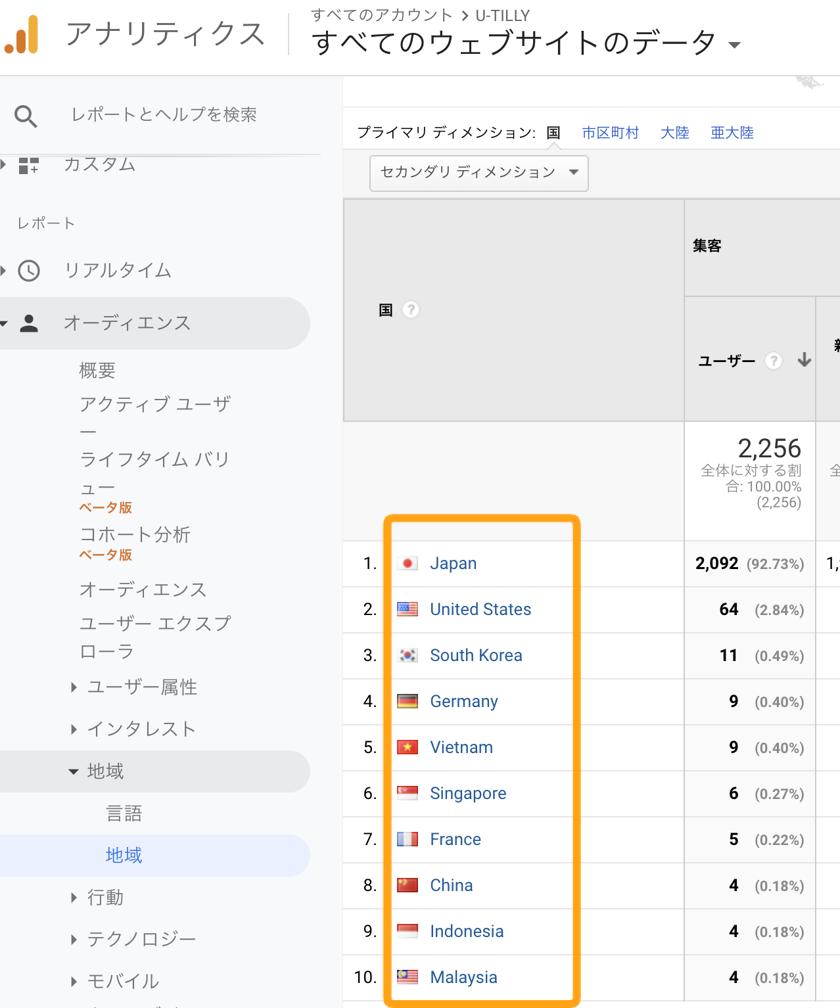Viewport: 840px width, 1008px height.
Task: Sort by ユーザー using down arrow
Action: (805, 360)
